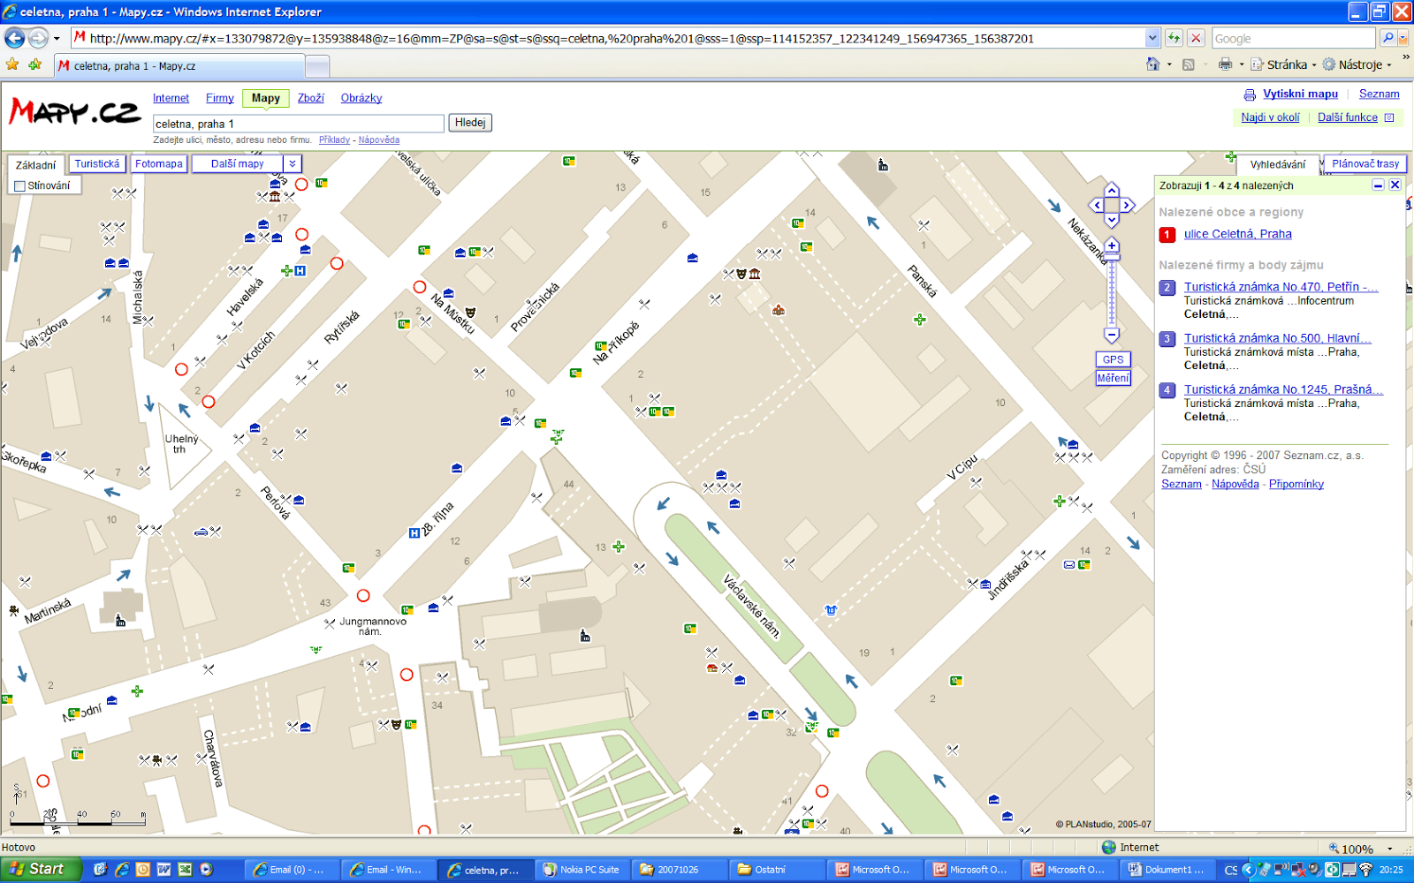Image resolution: width=1414 pixels, height=883 pixels.
Task: Open Turistická známka No.500 Hlavní result
Action: 1278,338
